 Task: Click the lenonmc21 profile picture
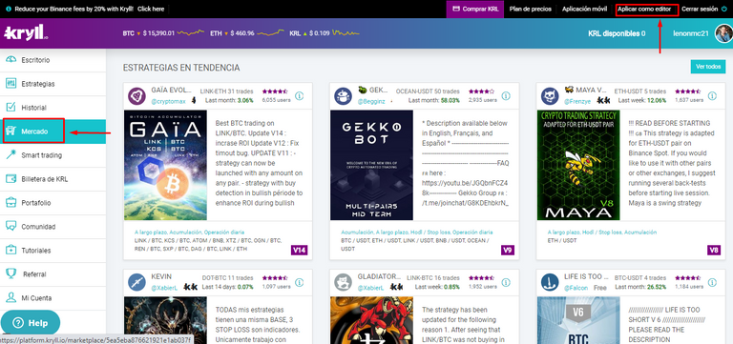click(723, 33)
